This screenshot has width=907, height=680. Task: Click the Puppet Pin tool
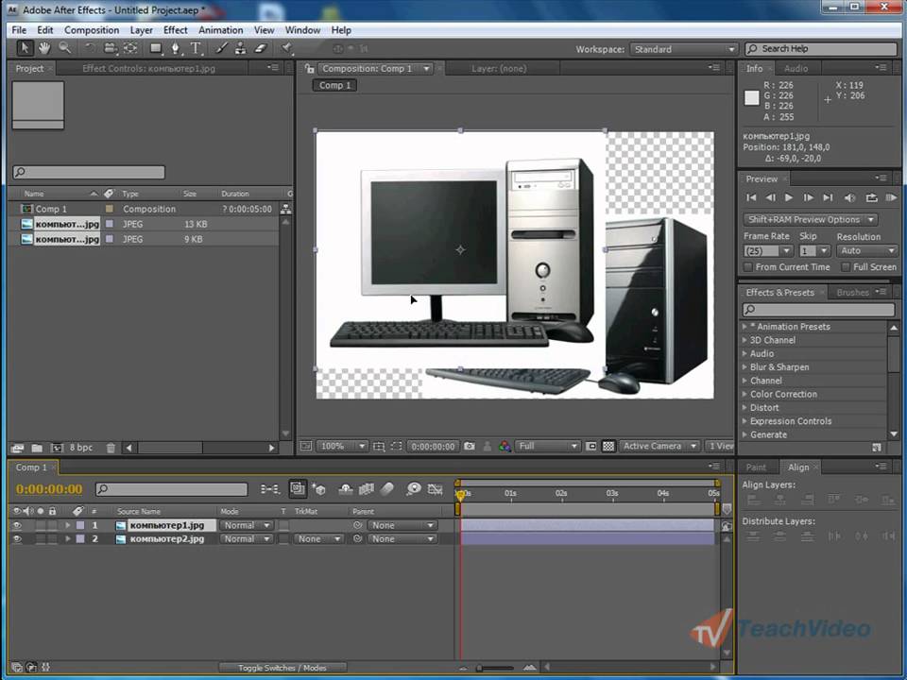287,48
